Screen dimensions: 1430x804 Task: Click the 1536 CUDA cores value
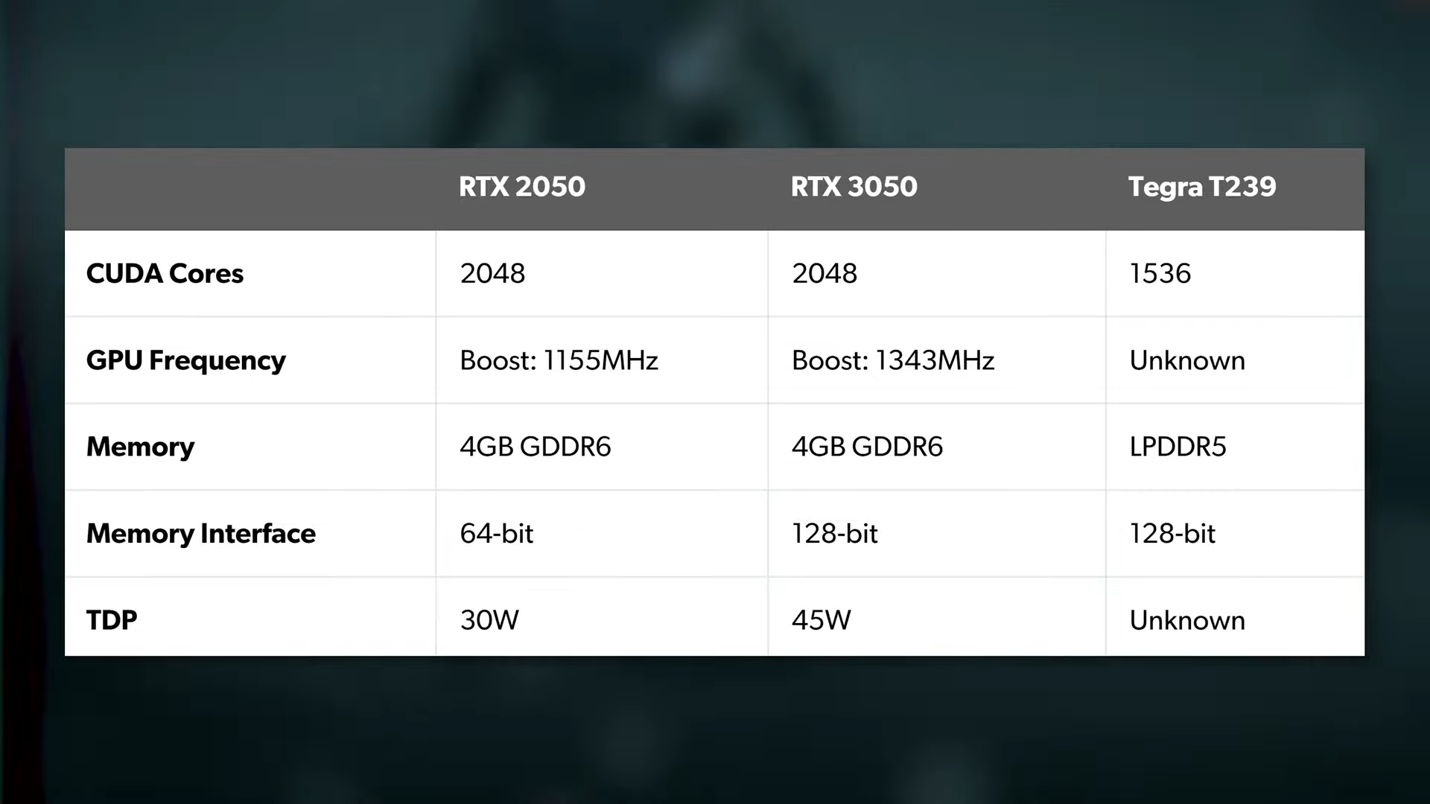point(1160,274)
